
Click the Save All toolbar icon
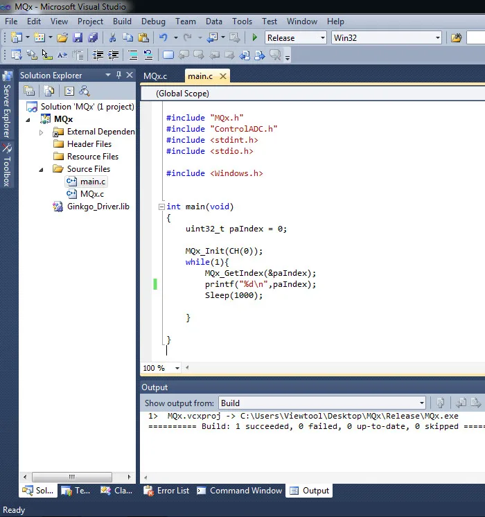93,37
